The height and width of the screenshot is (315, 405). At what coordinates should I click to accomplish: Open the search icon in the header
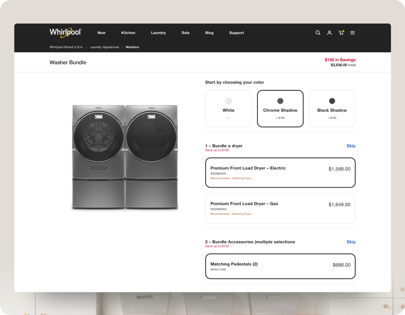click(318, 33)
